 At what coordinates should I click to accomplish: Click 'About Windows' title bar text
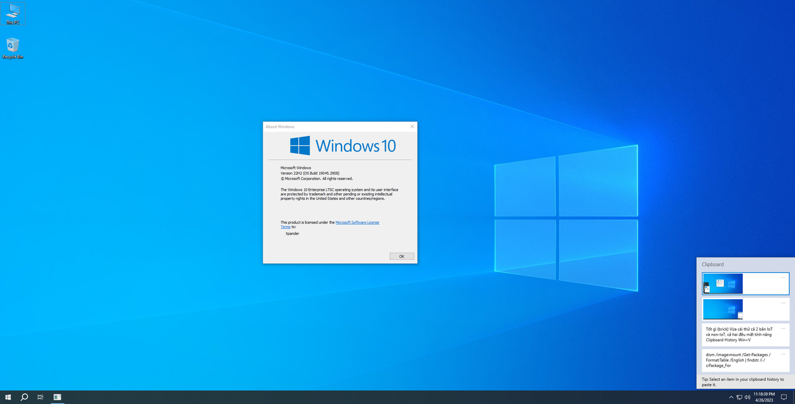pyautogui.click(x=280, y=127)
